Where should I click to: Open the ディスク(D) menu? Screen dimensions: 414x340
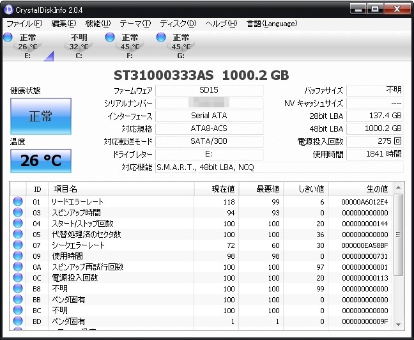tap(178, 24)
